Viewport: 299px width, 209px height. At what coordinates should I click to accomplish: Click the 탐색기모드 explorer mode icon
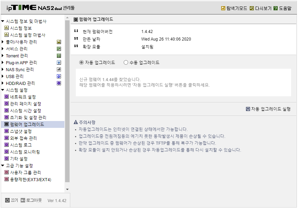coord(223,8)
